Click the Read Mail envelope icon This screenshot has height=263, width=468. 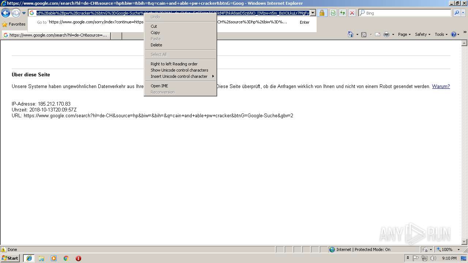[x=378, y=34]
